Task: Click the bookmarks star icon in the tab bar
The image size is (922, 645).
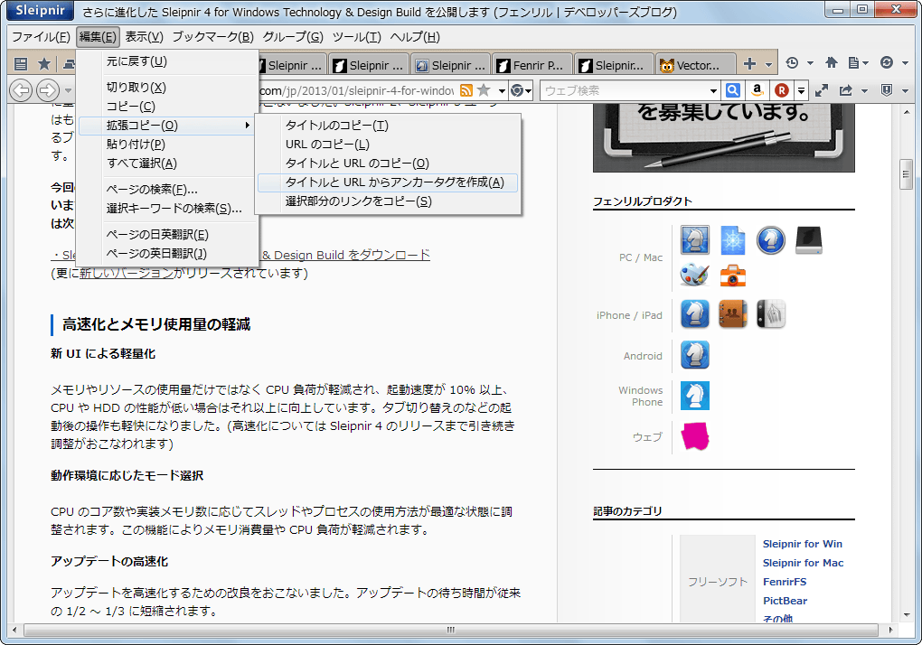Action: [x=44, y=64]
